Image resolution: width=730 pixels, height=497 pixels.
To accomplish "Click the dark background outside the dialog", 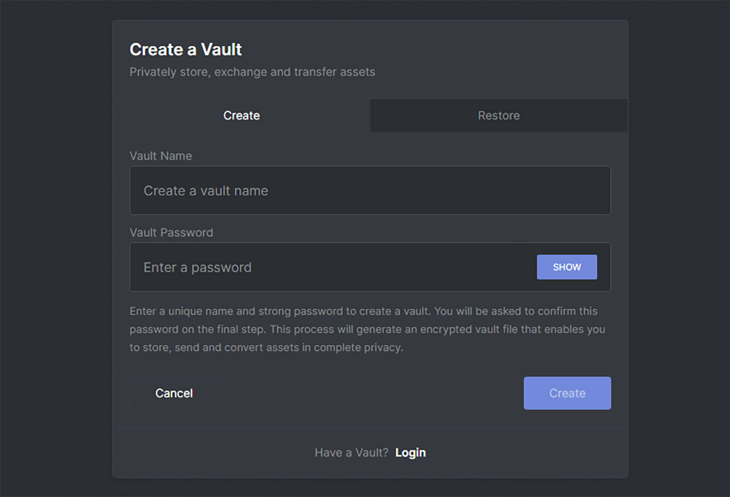I will tap(54, 243).
